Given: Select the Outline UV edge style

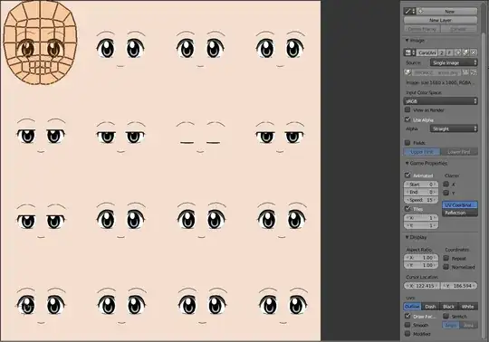Looking at the screenshot, I should (x=412, y=307).
